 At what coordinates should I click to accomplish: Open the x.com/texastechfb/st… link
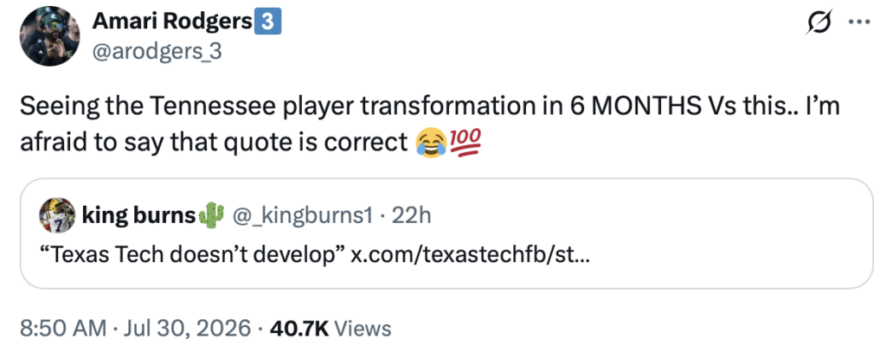(x=470, y=256)
